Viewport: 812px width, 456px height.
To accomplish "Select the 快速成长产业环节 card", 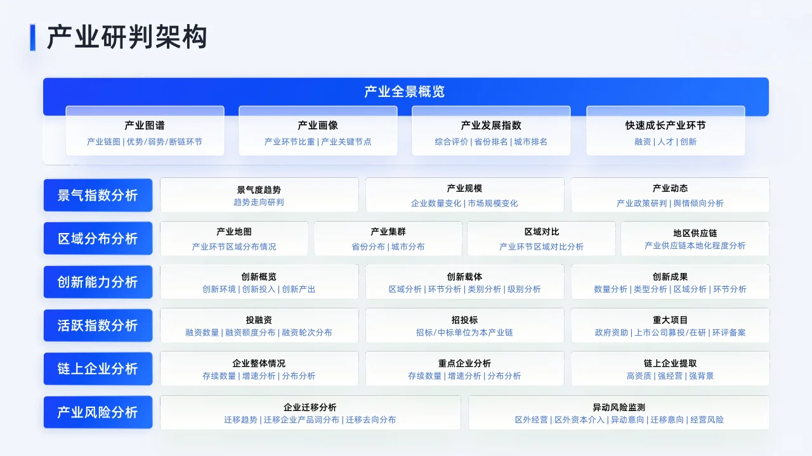I will tap(665, 131).
